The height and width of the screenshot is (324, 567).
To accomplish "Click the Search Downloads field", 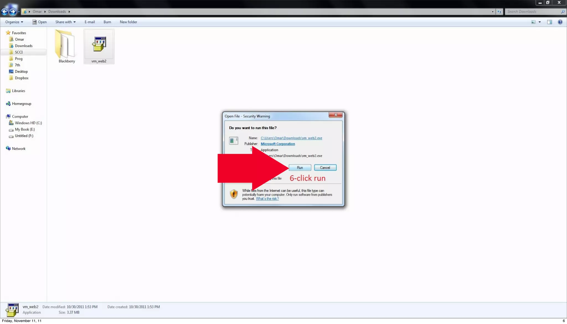I will tap(532, 12).
